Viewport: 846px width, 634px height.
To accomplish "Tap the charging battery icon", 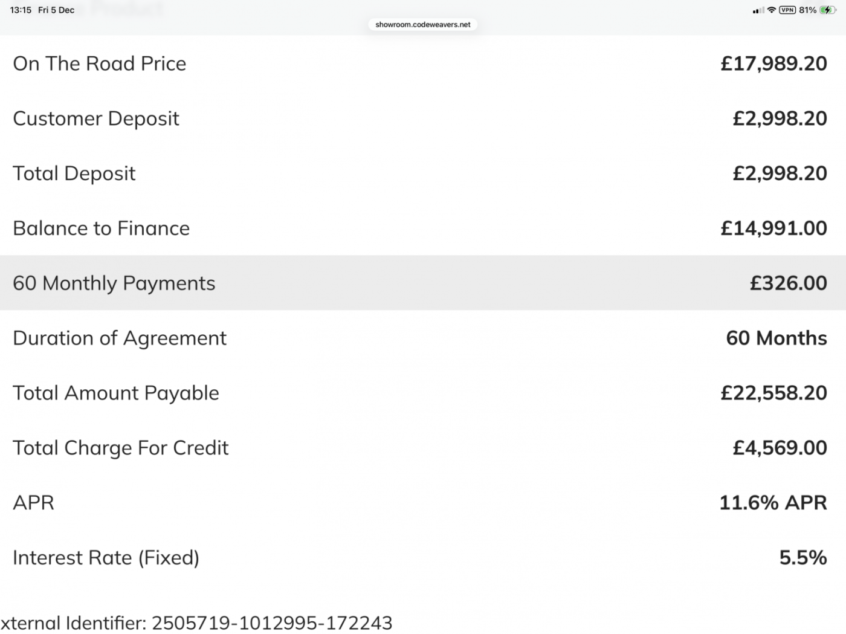I will click(827, 10).
